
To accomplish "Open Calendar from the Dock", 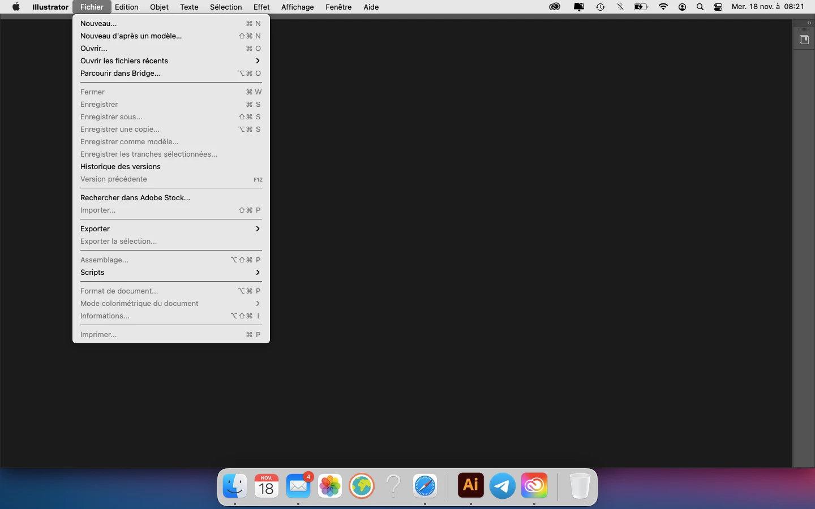I will click(x=267, y=485).
